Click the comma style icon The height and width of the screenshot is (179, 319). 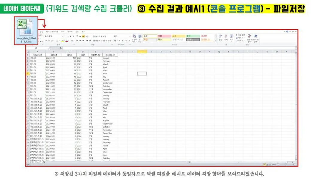[x=122, y=41]
